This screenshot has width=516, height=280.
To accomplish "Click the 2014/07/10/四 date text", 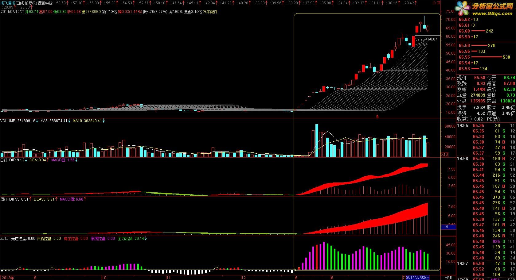I will click(12, 12).
